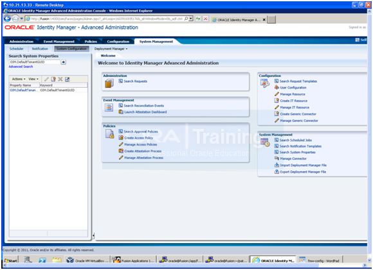The width and height of the screenshot is (373, 270).
Task: Open the Manage IT Resource link
Action: point(295,108)
